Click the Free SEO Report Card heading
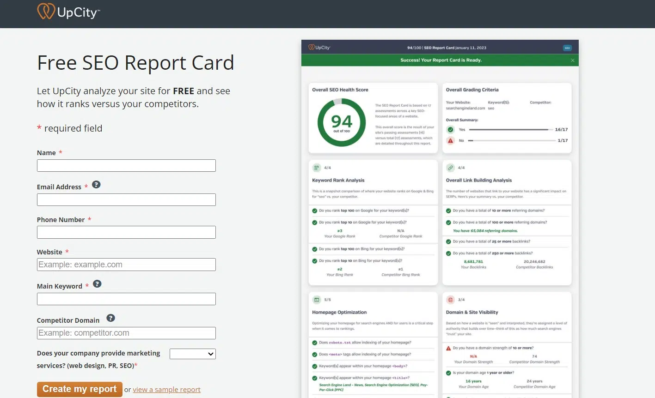The width and height of the screenshot is (655, 398). [x=135, y=63]
